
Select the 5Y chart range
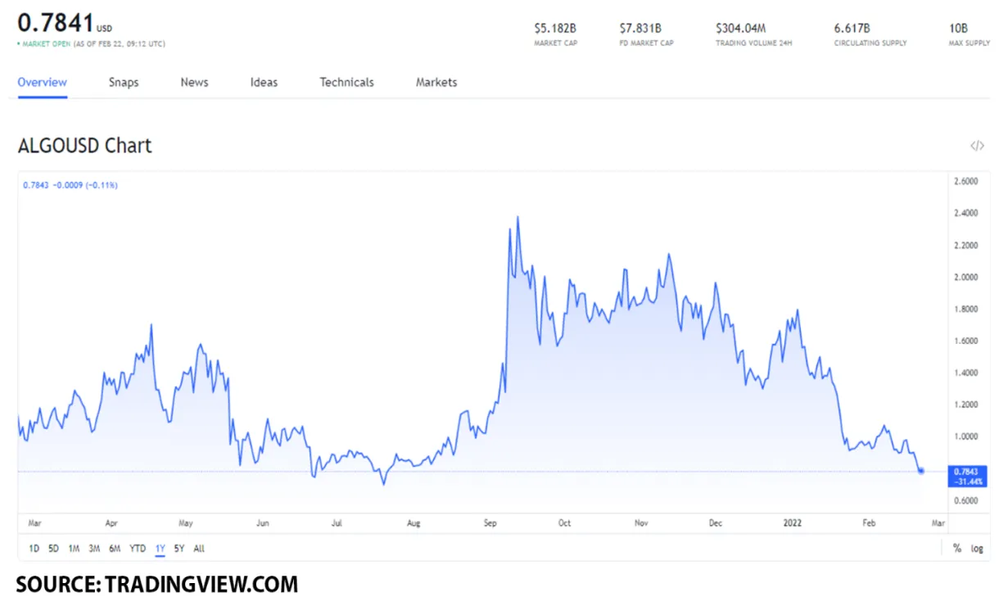[179, 549]
